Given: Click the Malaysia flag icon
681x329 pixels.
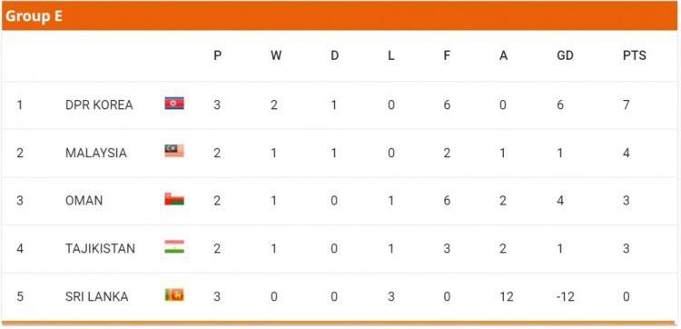Looking at the screenshot, I should click(x=174, y=151).
